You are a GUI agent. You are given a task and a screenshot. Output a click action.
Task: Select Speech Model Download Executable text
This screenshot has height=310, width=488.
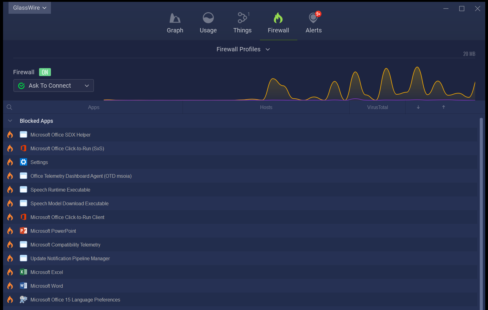pos(70,203)
